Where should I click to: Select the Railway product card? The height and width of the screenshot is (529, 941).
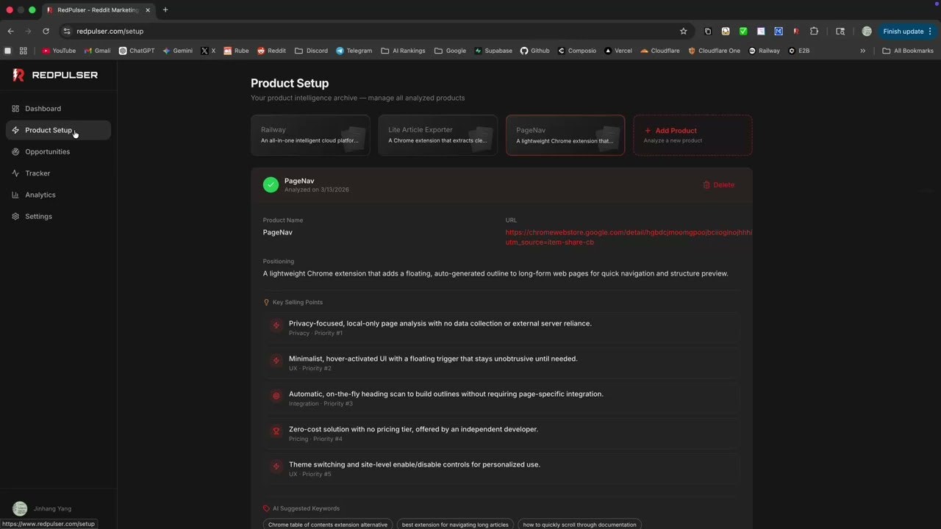pos(310,135)
